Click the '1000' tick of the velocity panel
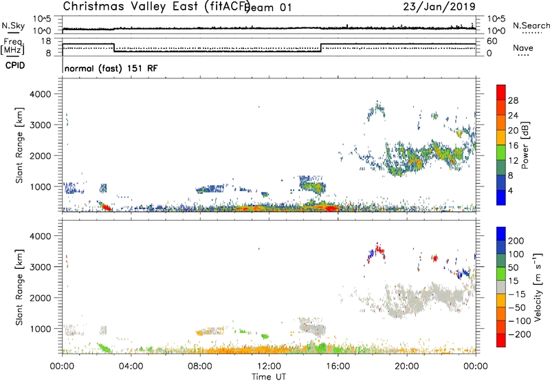Image resolution: width=550 pixels, height=381 pixels. tap(40, 329)
